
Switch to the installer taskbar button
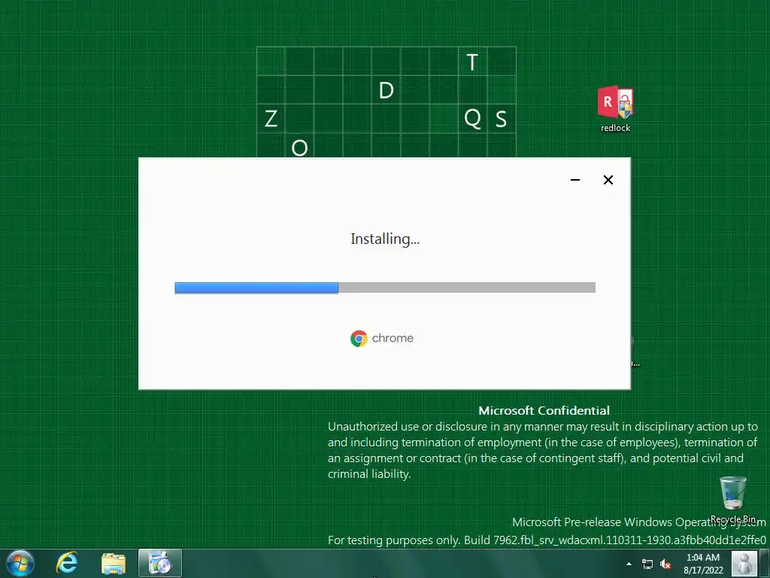click(160, 563)
